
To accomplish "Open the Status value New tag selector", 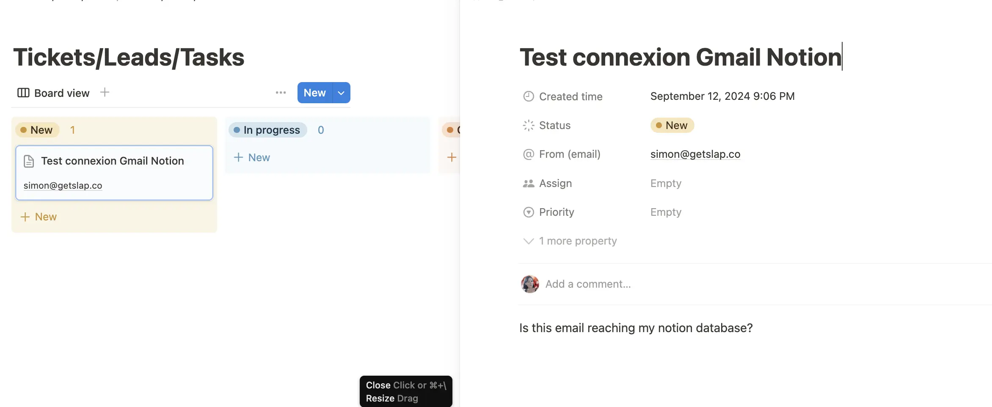I will (672, 125).
